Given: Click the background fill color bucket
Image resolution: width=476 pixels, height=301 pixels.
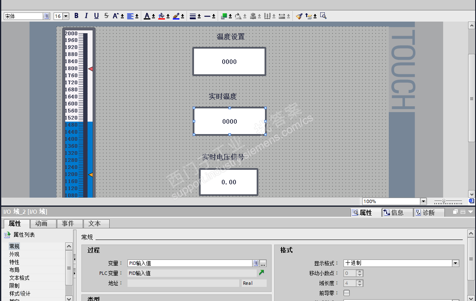Looking at the screenshot, I should click(x=162, y=16).
